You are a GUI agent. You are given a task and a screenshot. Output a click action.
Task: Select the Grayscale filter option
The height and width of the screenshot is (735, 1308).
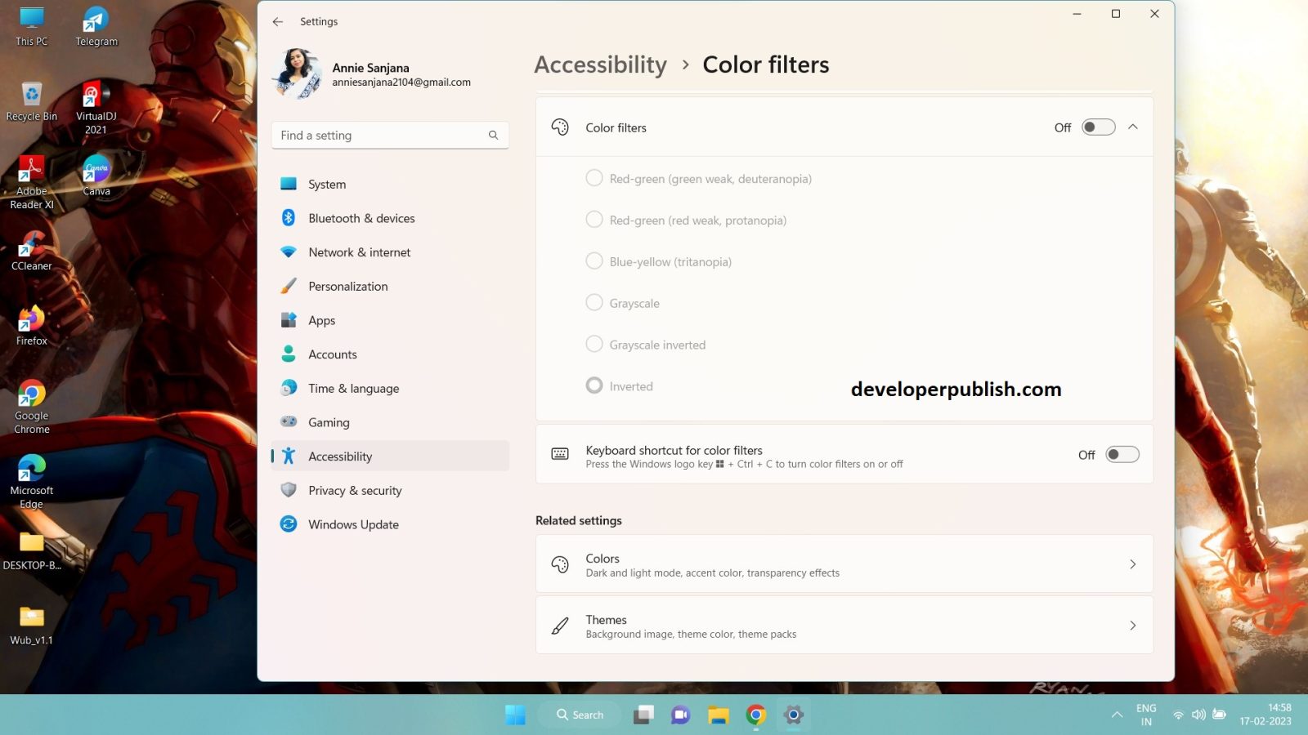(594, 302)
